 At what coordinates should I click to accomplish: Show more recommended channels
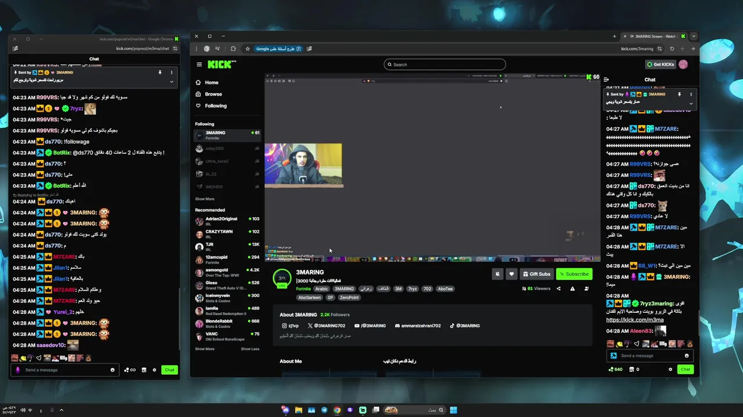(x=204, y=349)
